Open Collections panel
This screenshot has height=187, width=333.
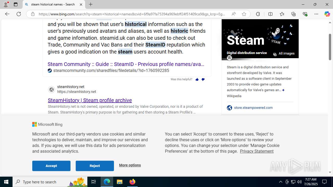(293, 14)
